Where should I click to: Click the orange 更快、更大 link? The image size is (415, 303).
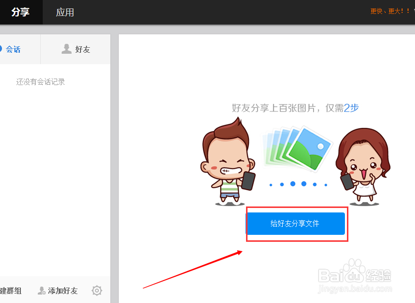[x=390, y=10]
